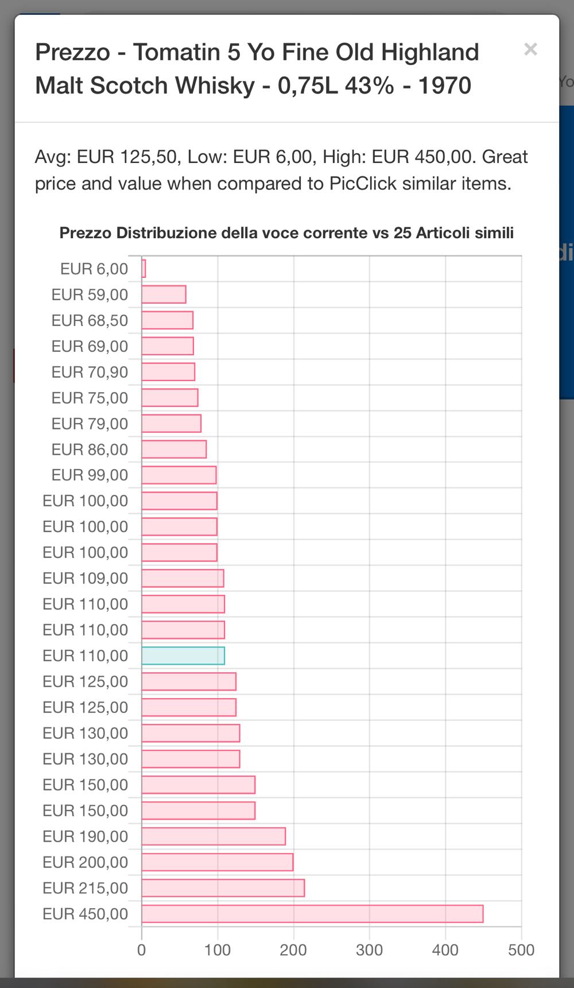This screenshot has height=988, width=574.
Task: Click the EUR 200,00 price bar
Action: pos(217,862)
